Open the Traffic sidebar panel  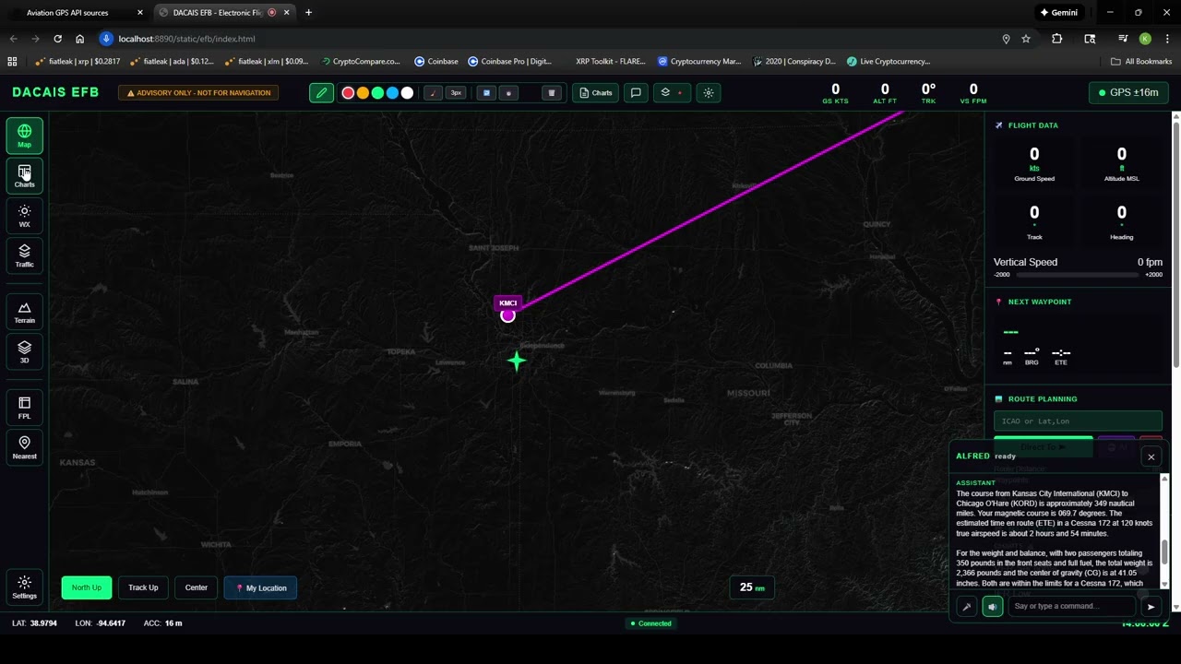(x=24, y=255)
